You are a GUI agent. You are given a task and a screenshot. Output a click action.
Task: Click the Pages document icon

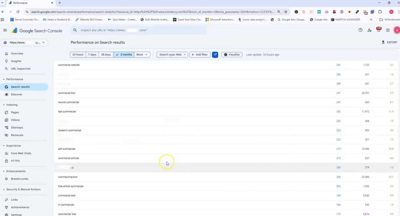(6, 112)
